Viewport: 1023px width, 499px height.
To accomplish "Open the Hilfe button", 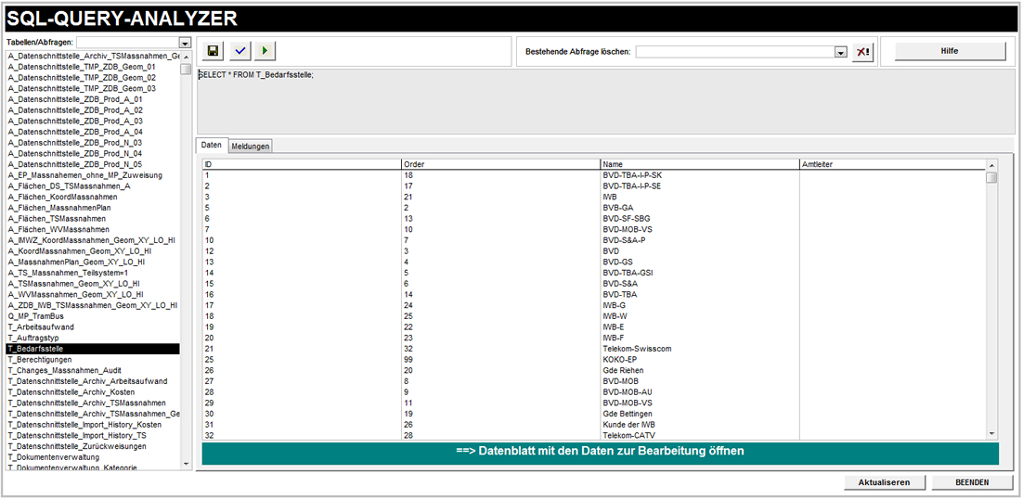I will tap(948, 51).
